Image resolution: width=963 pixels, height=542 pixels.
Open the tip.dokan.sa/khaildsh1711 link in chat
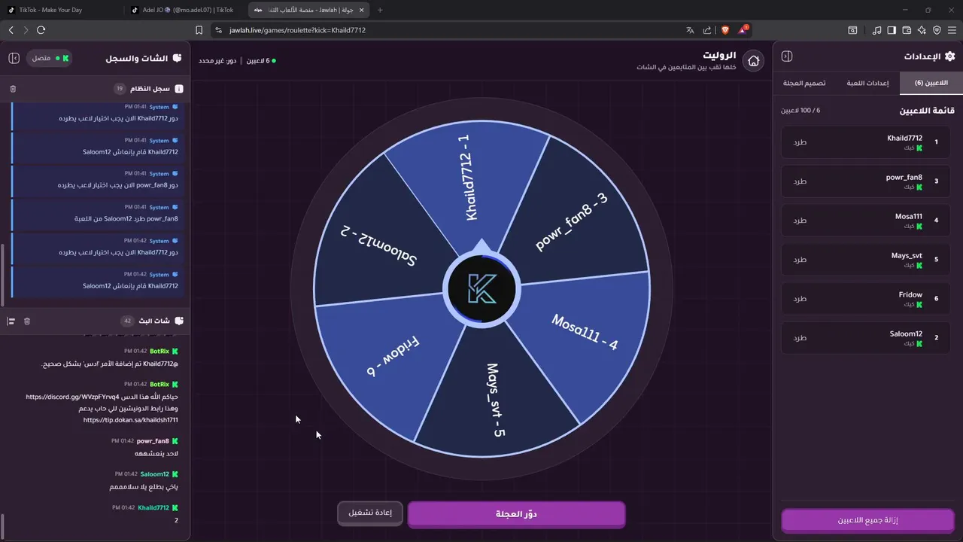coord(130,420)
